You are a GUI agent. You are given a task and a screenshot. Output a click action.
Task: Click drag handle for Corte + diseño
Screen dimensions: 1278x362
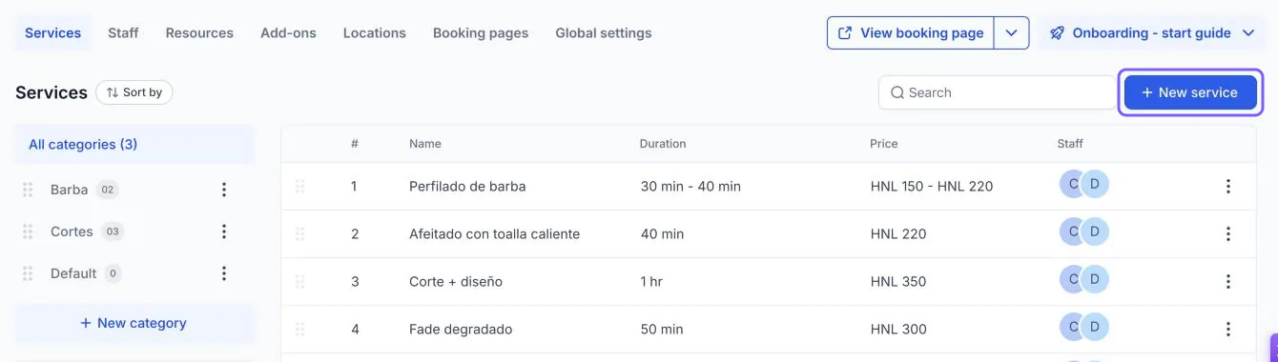[299, 281]
